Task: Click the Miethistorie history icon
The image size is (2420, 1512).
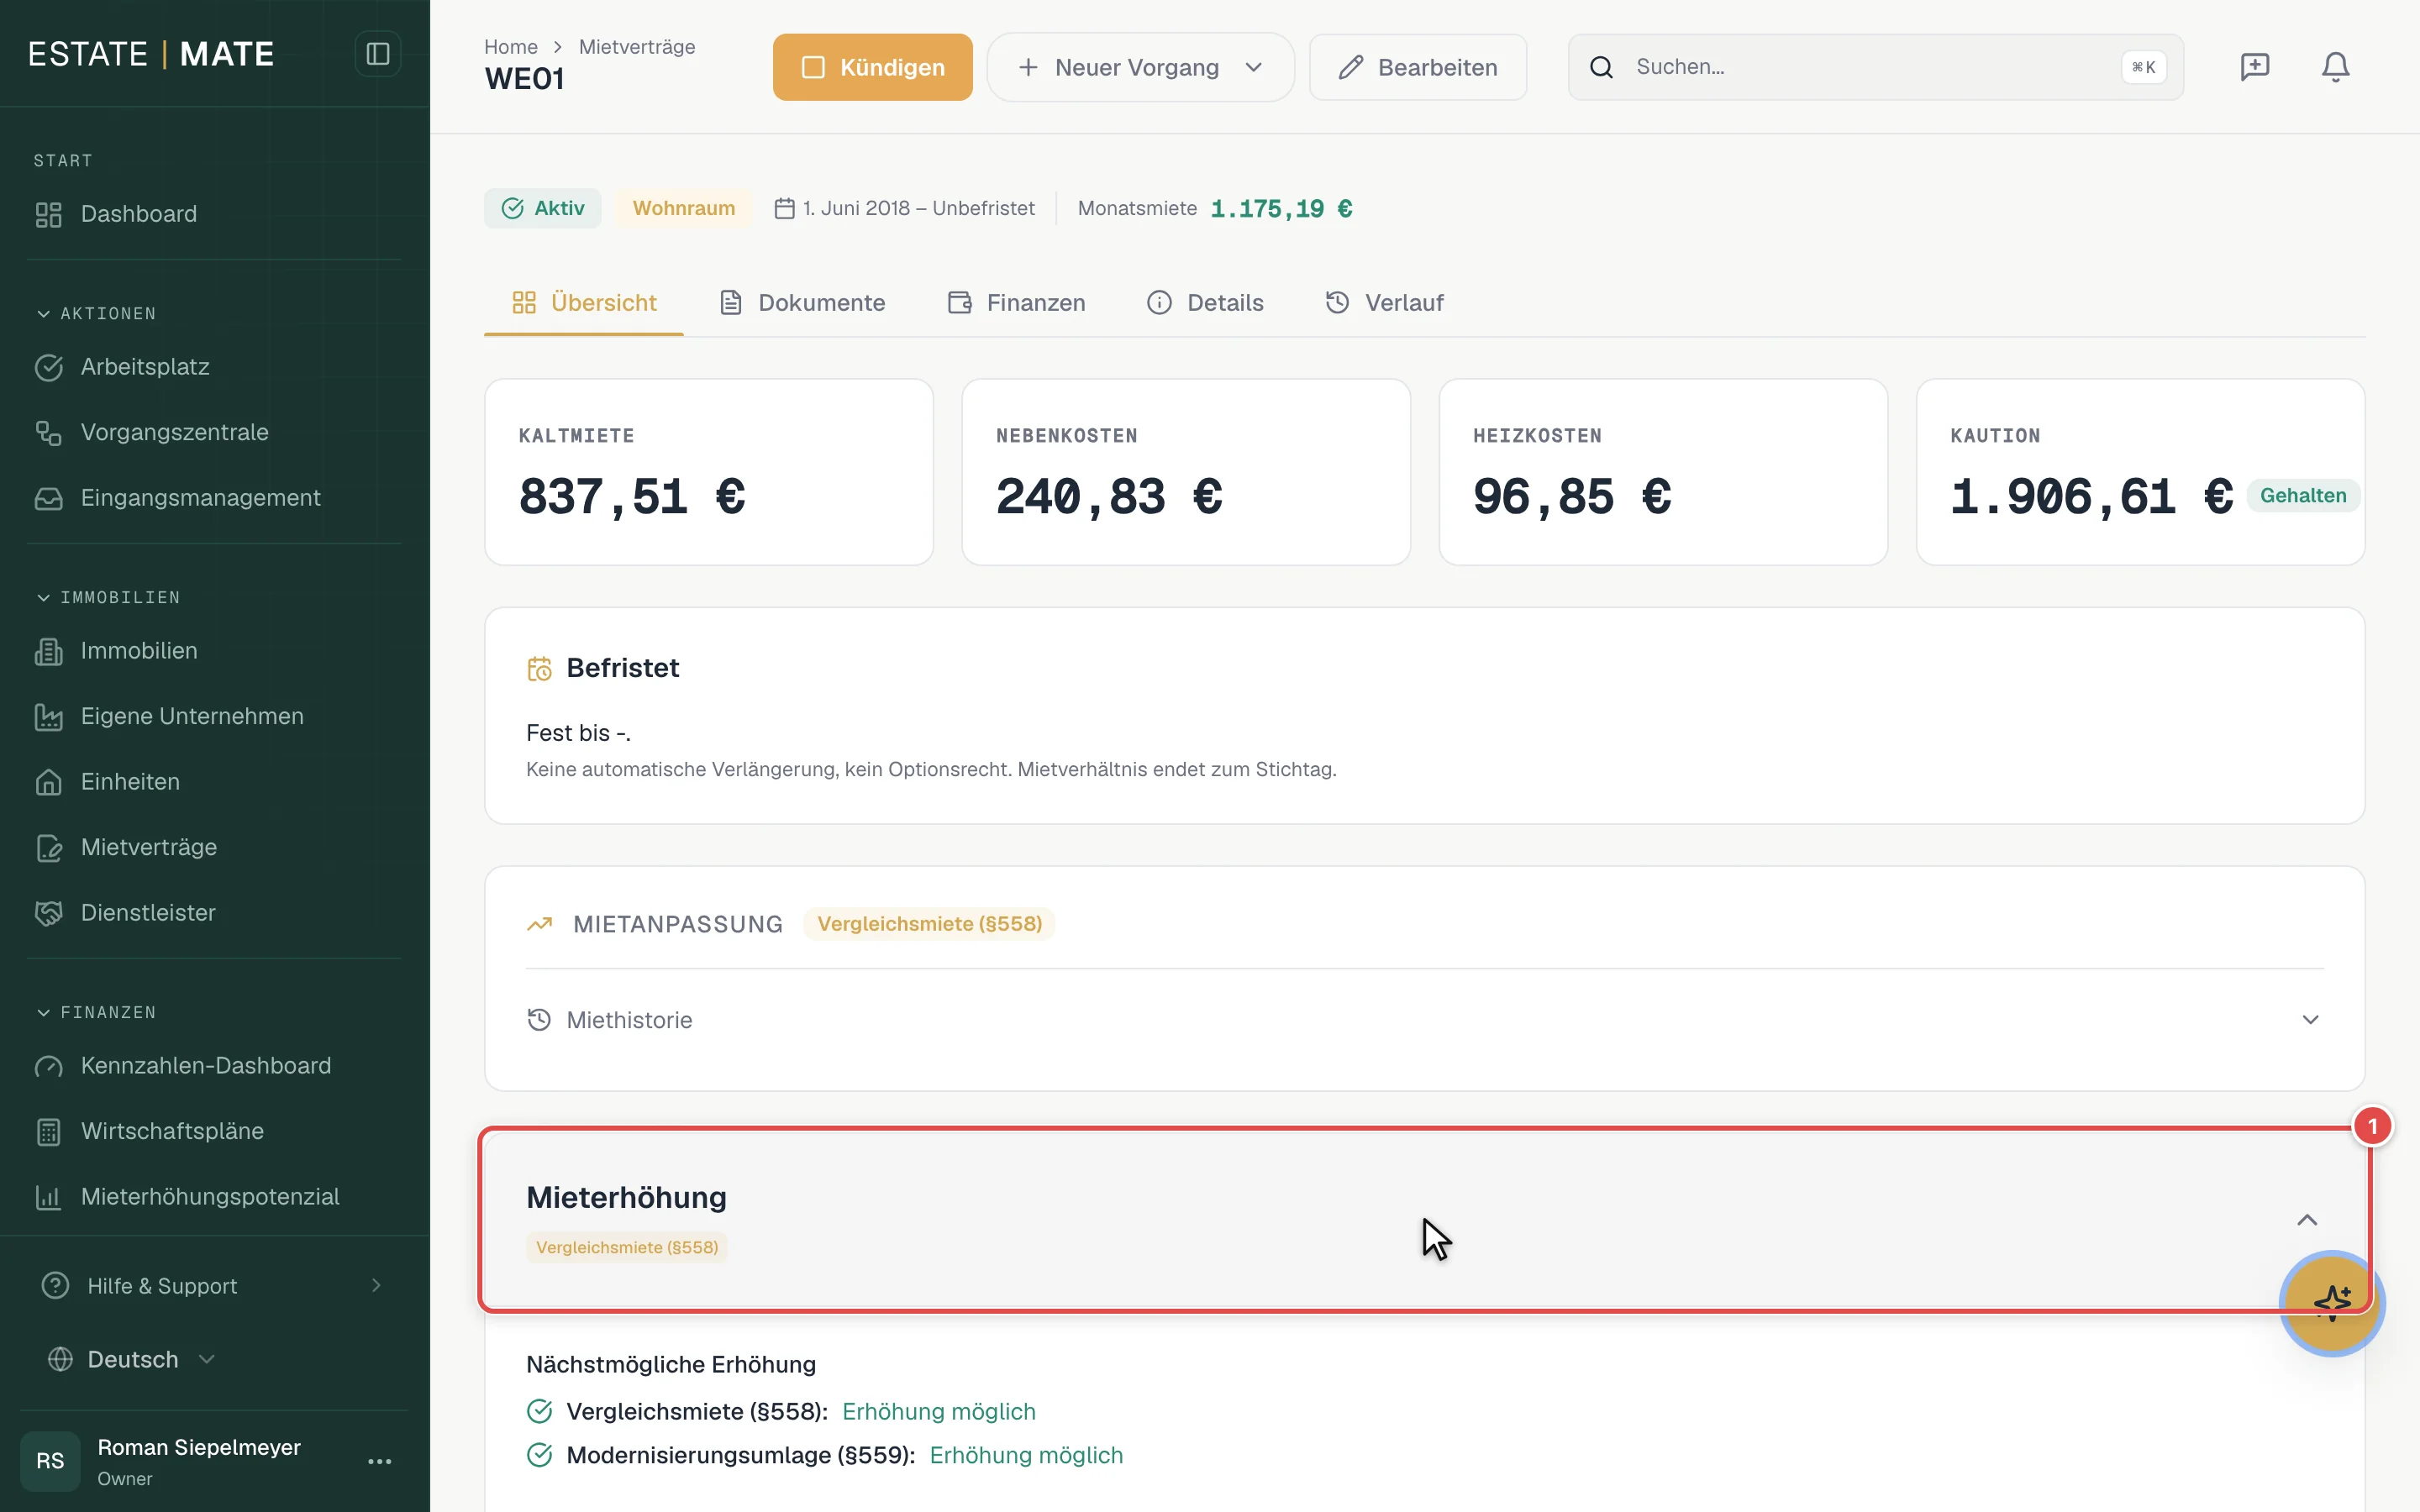Action: click(539, 1020)
